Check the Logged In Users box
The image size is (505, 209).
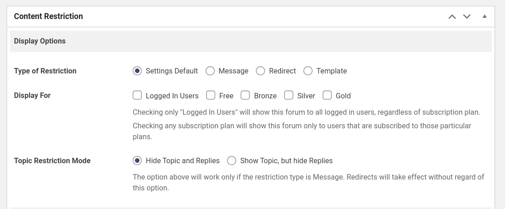click(137, 95)
